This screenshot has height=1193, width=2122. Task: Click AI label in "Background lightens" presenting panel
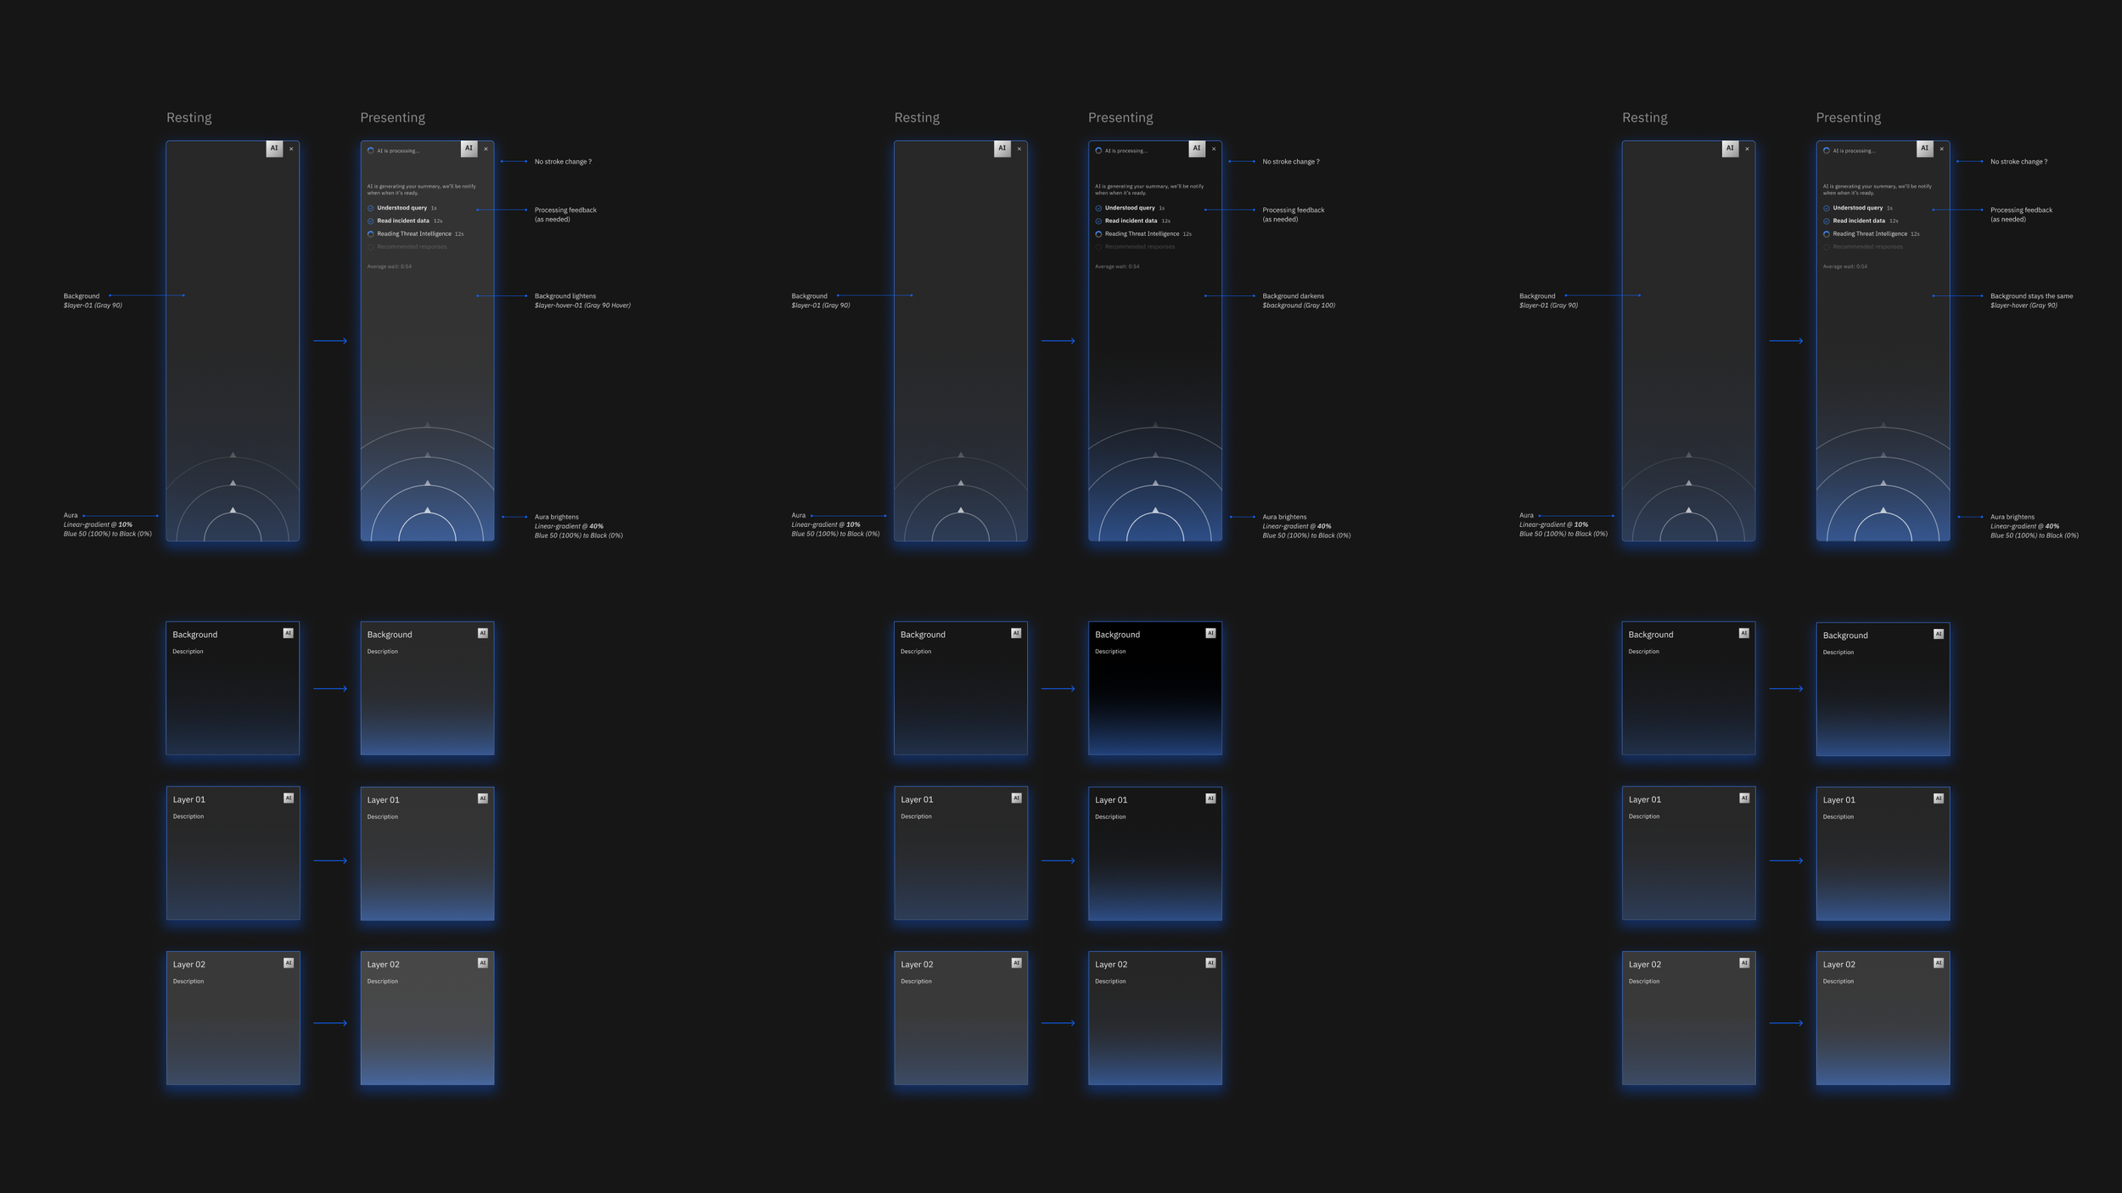(469, 148)
